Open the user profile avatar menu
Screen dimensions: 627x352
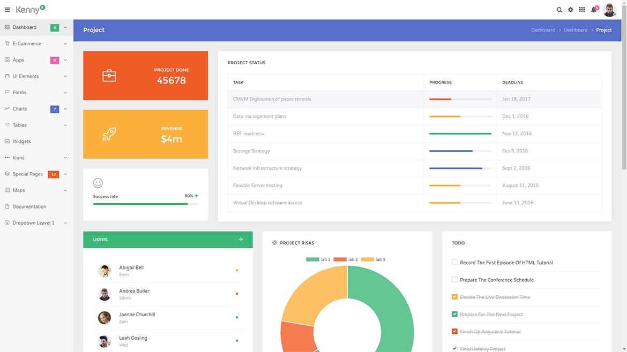(x=609, y=10)
